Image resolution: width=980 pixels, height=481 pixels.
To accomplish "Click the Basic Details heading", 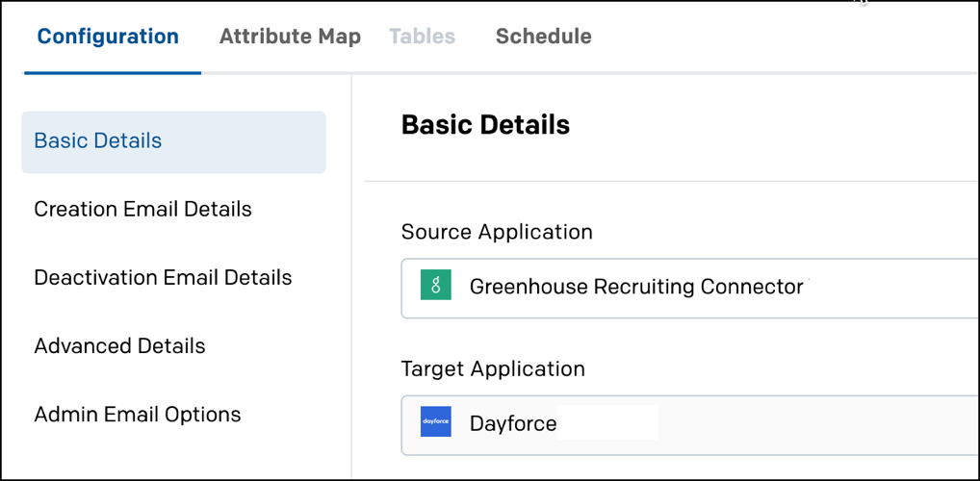I will 485,125.
